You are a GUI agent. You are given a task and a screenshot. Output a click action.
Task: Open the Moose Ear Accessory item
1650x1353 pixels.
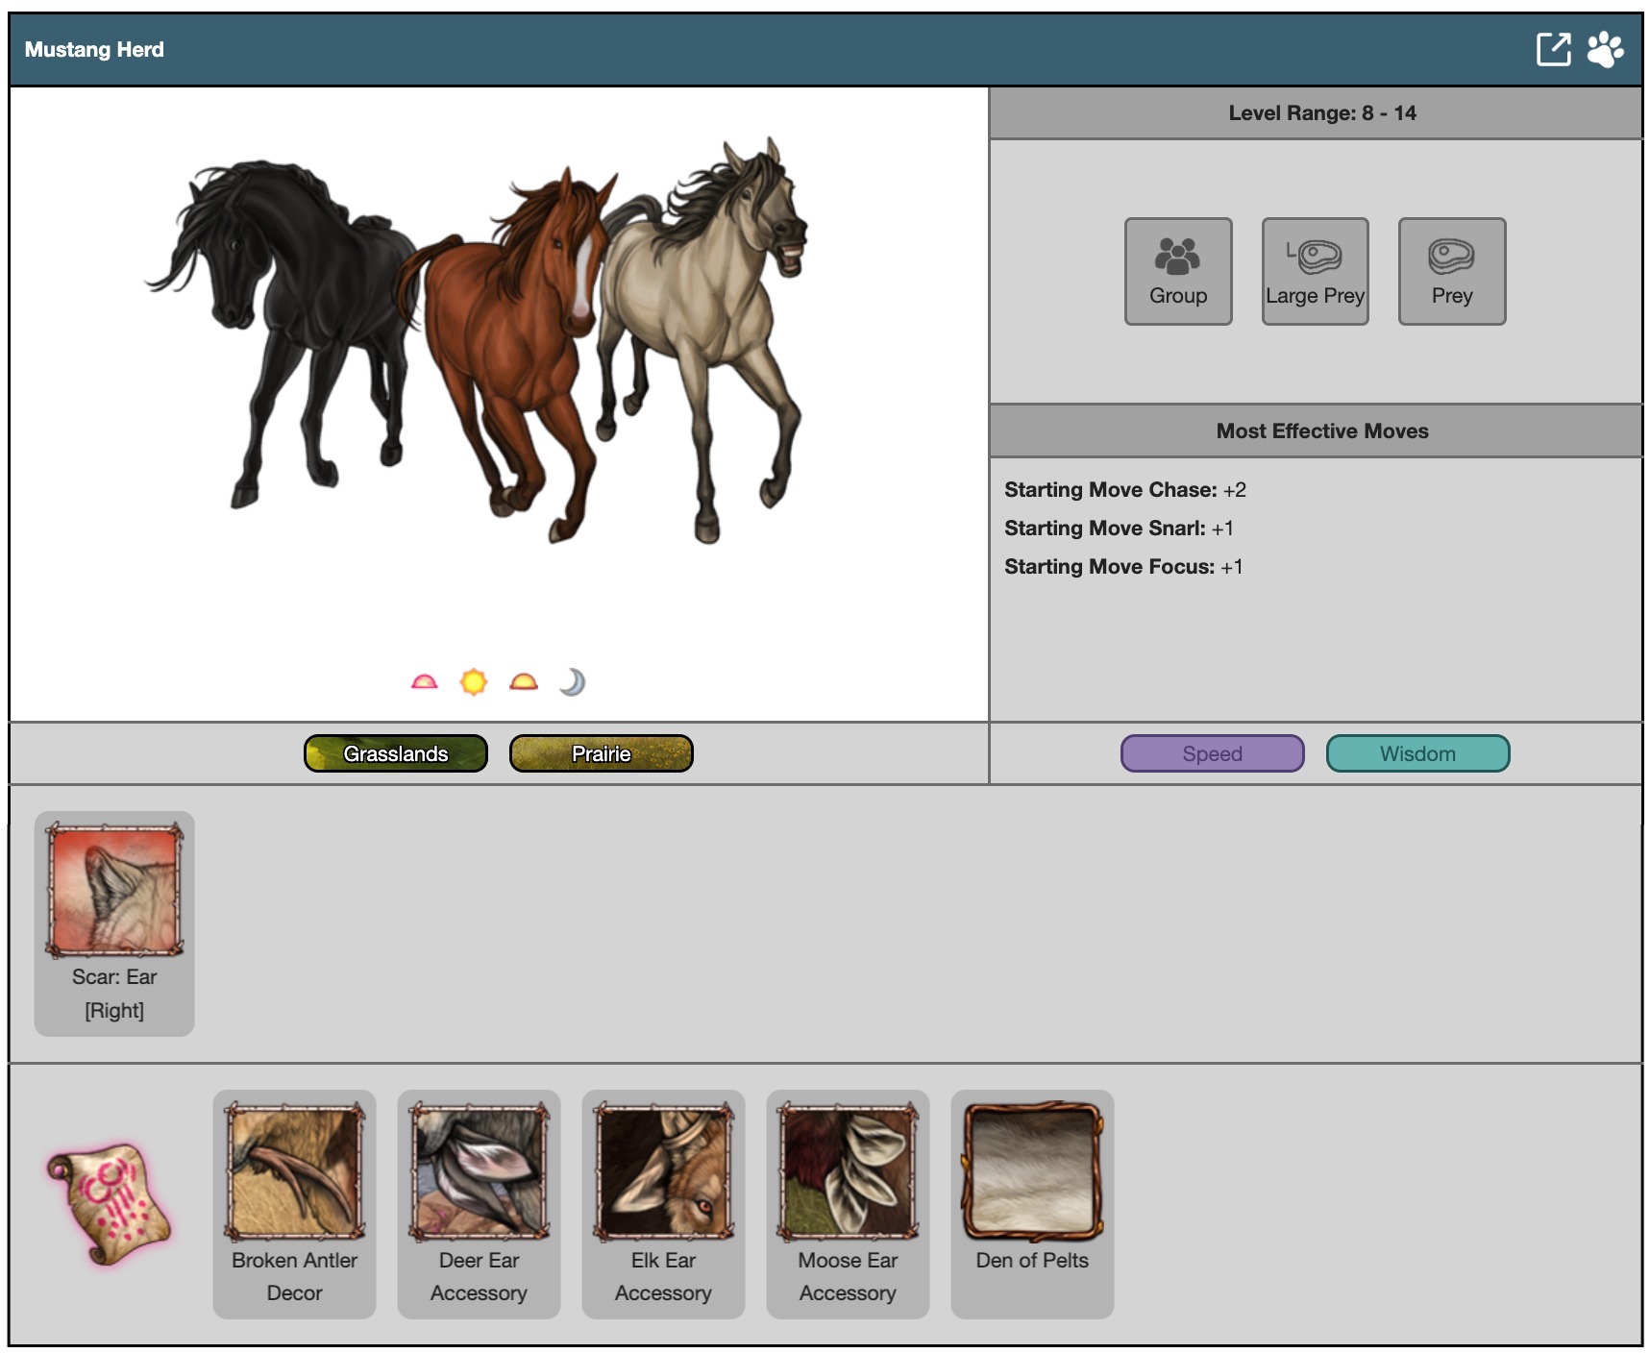(x=848, y=1203)
